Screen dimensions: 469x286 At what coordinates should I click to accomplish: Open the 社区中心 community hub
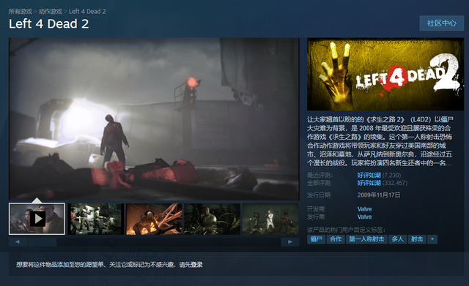[x=441, y=23]
